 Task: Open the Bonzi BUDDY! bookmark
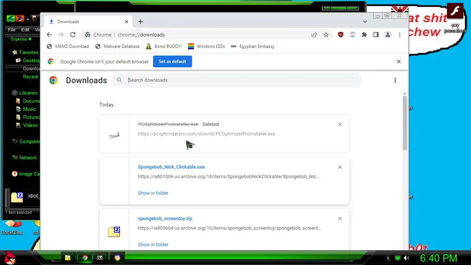(164, 46)
